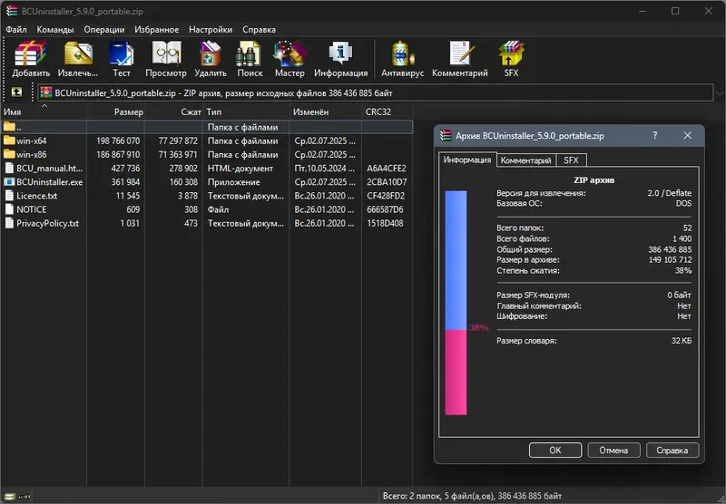This screenshot has width=726, height=504.
Task: Open the Команды menu
Action: pos(55,30)
